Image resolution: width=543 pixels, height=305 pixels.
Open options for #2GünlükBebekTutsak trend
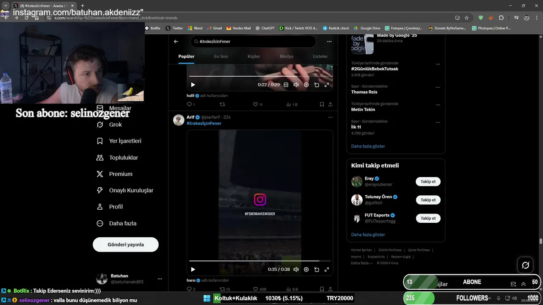point(438,64)
